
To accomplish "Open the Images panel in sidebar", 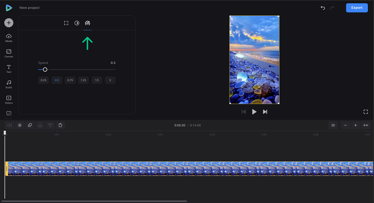I will point(8,114).
